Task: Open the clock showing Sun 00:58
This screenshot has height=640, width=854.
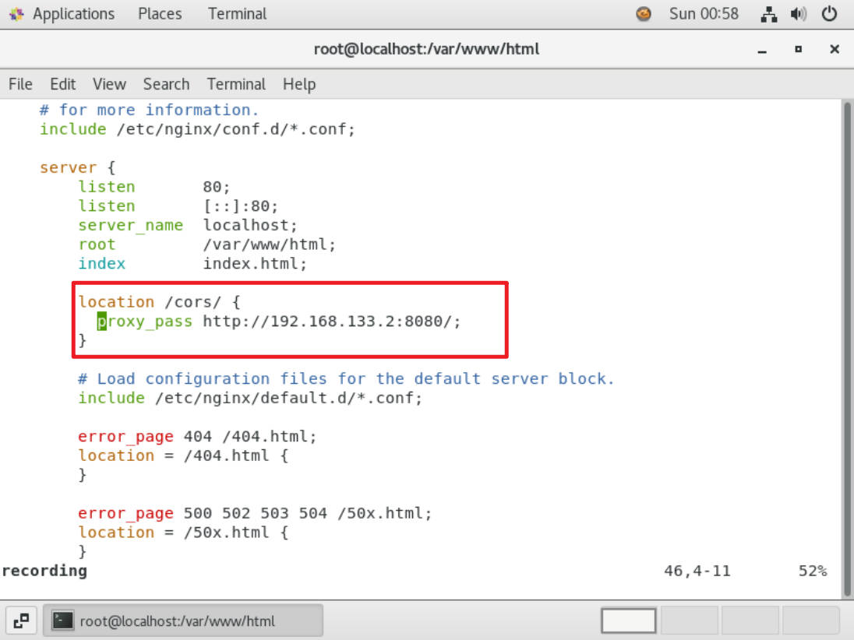Action: pos(704,14)
